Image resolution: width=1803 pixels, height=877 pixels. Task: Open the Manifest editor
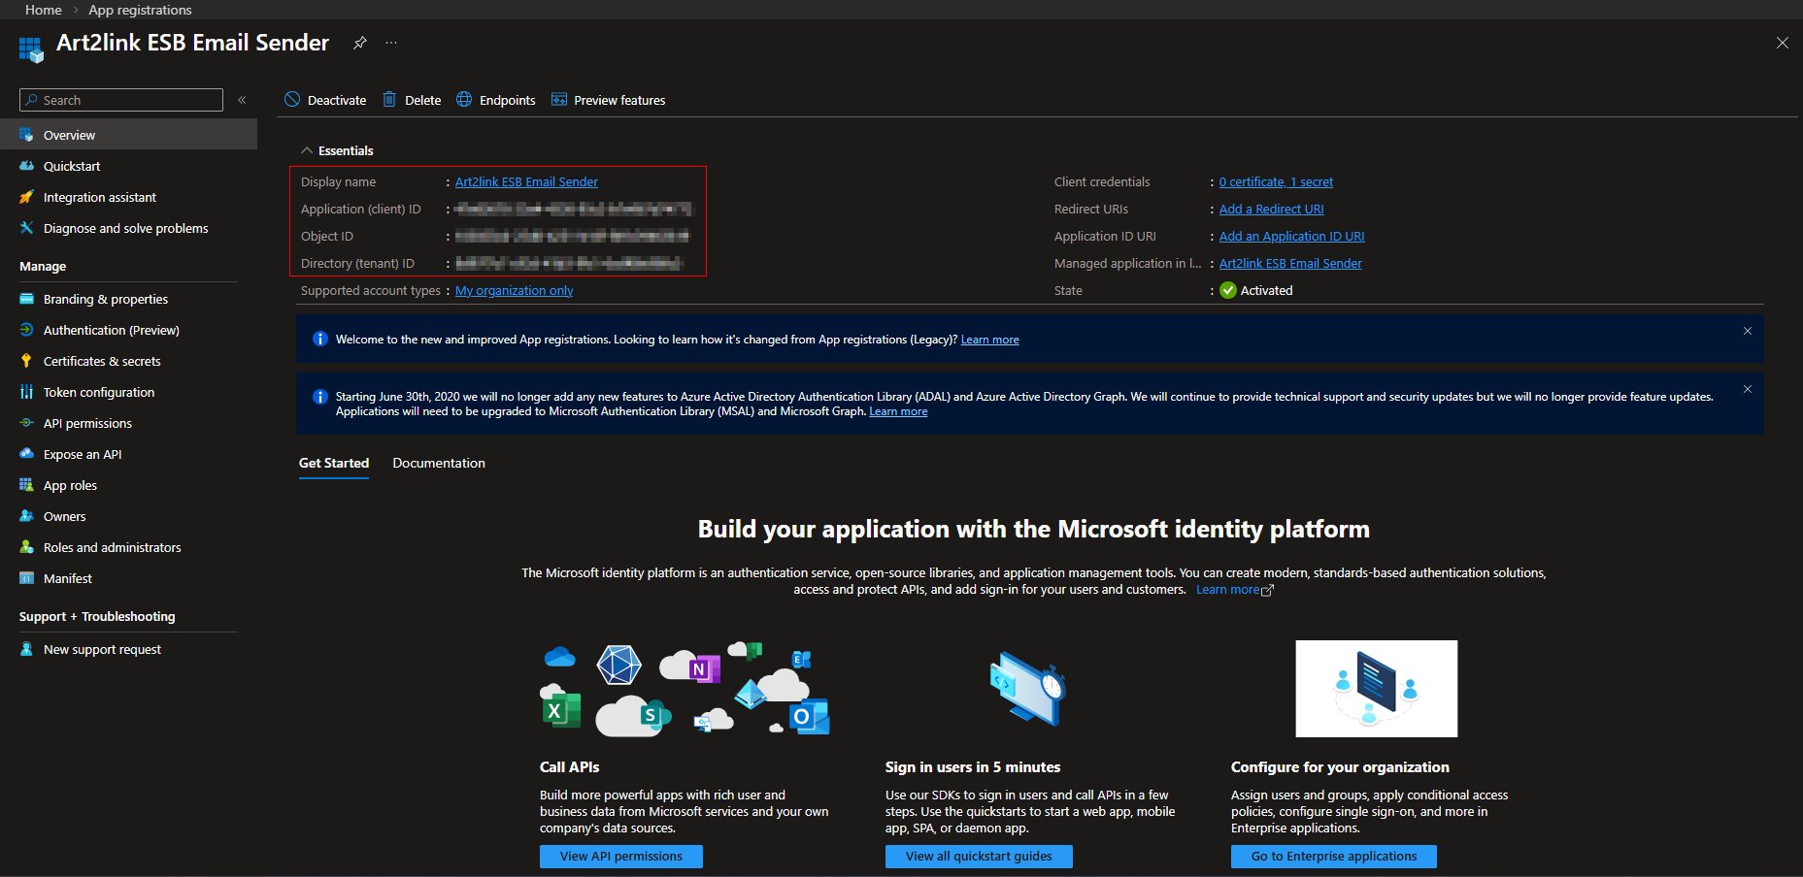pyautogui.click(x=68, y=578)
